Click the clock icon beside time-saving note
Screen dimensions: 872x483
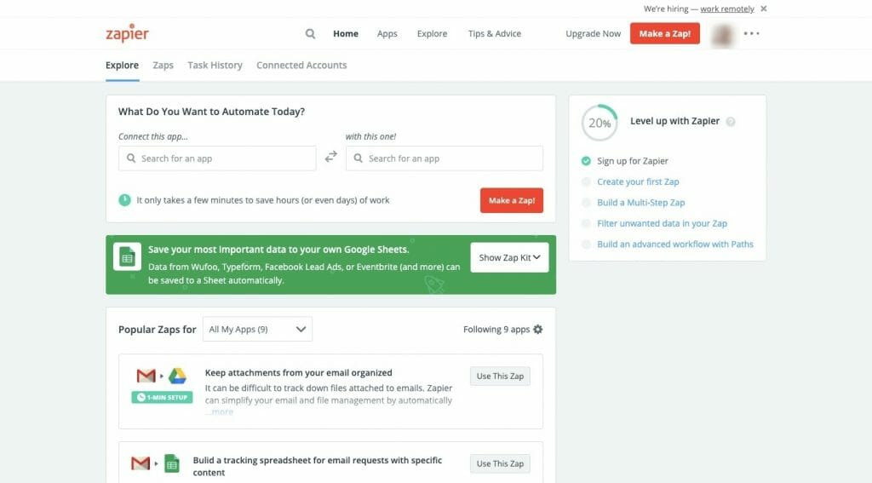pyautogui.click(x=124, y=200)
